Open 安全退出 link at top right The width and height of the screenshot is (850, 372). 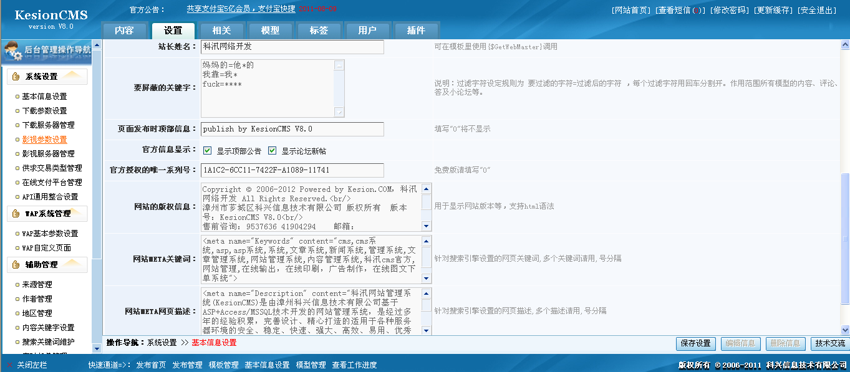(x=817, y=11)
